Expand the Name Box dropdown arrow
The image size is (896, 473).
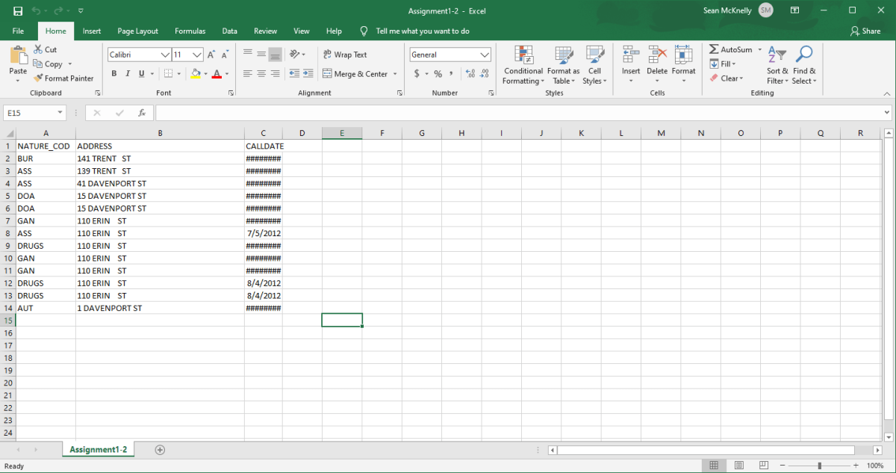(x=60, y=113)
